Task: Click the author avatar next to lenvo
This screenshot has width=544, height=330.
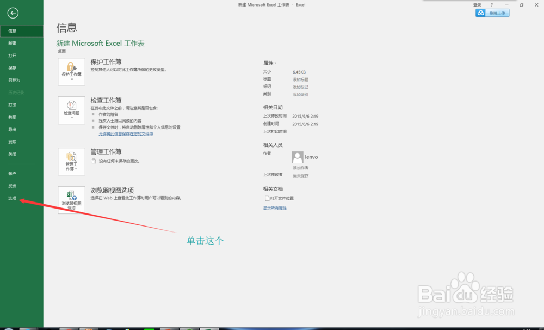Action: [x=297, y=156]
